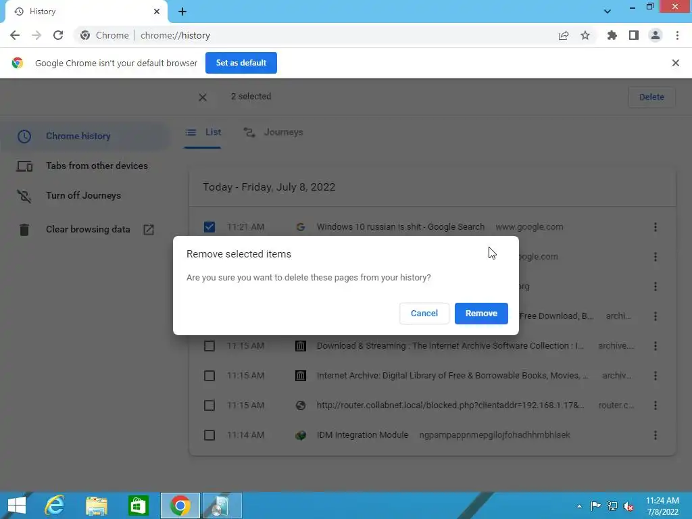Go back with the browser back arrow
The image size is (692, 519).
[15, 35]
